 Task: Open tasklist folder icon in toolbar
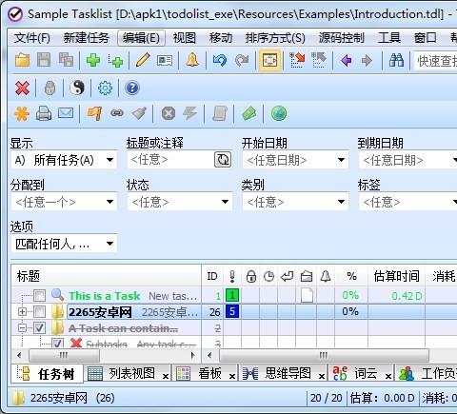coord(22,60)
